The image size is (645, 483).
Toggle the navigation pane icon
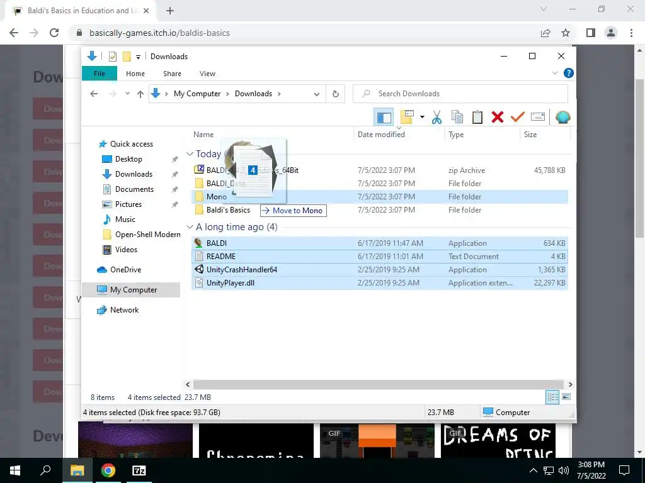click(384, 118)
